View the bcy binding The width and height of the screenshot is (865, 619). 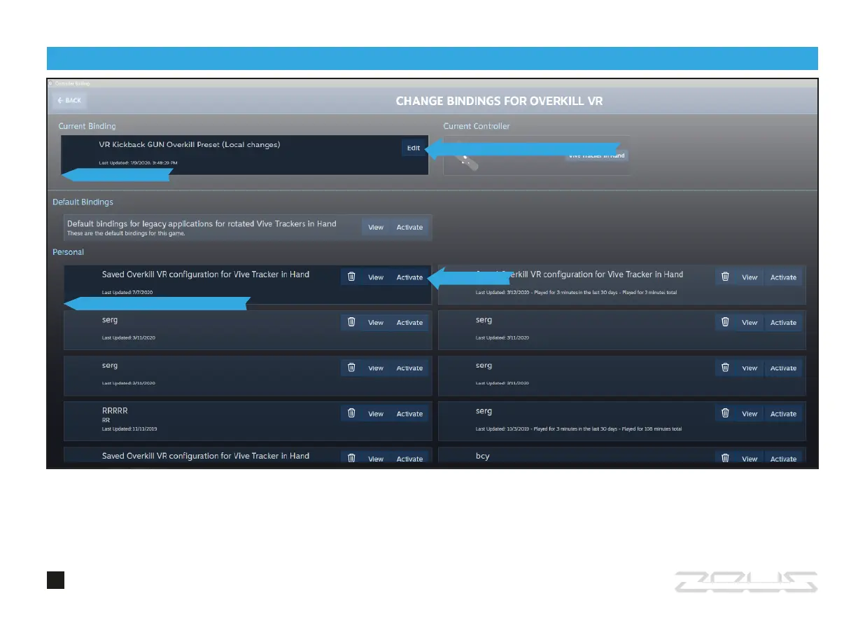pyautogui.click(x=750, y=459)
